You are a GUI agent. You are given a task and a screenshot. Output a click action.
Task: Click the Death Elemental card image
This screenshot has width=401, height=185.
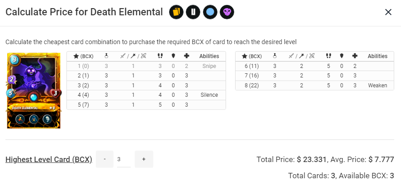(x=34, y=90)
